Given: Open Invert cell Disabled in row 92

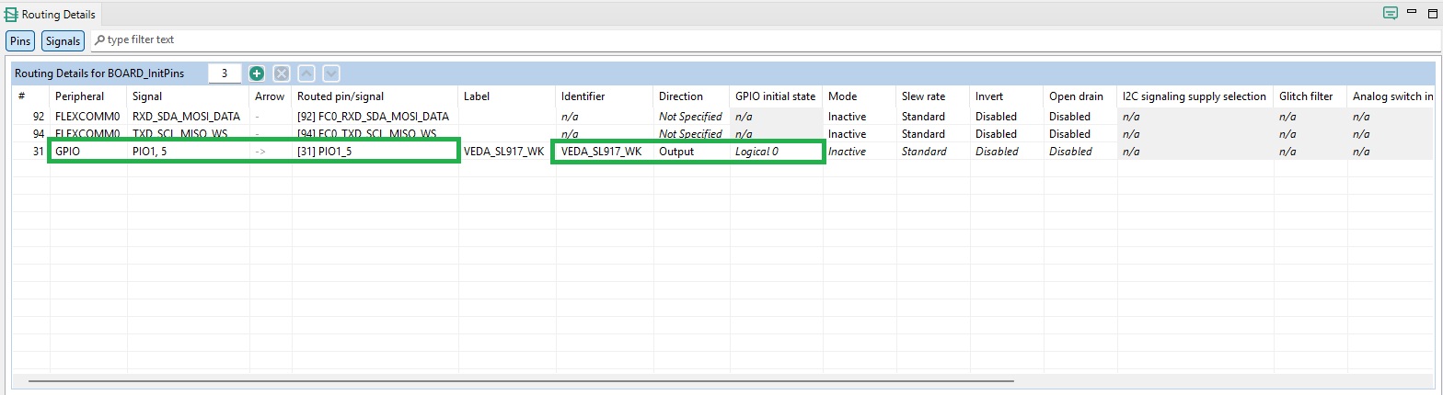Looking at the screenshot, I should click(x=1007, y=117).
